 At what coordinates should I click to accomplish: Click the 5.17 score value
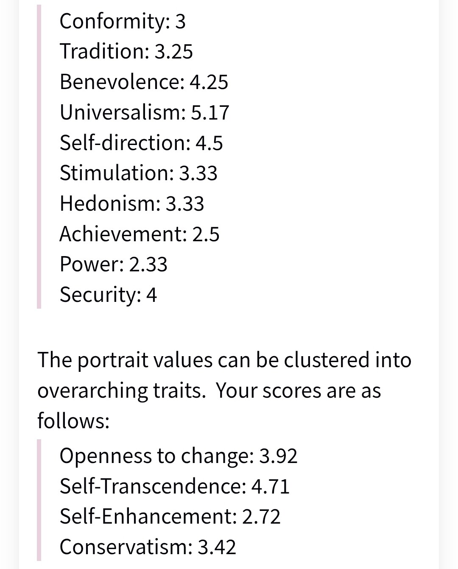(x=210, y=112)
